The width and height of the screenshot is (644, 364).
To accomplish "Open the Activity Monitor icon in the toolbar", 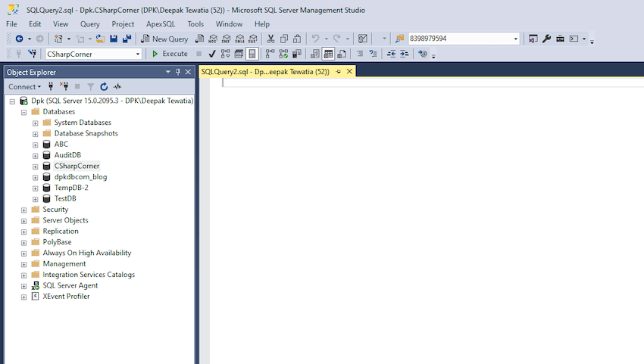I will click(x=363, y=39).
